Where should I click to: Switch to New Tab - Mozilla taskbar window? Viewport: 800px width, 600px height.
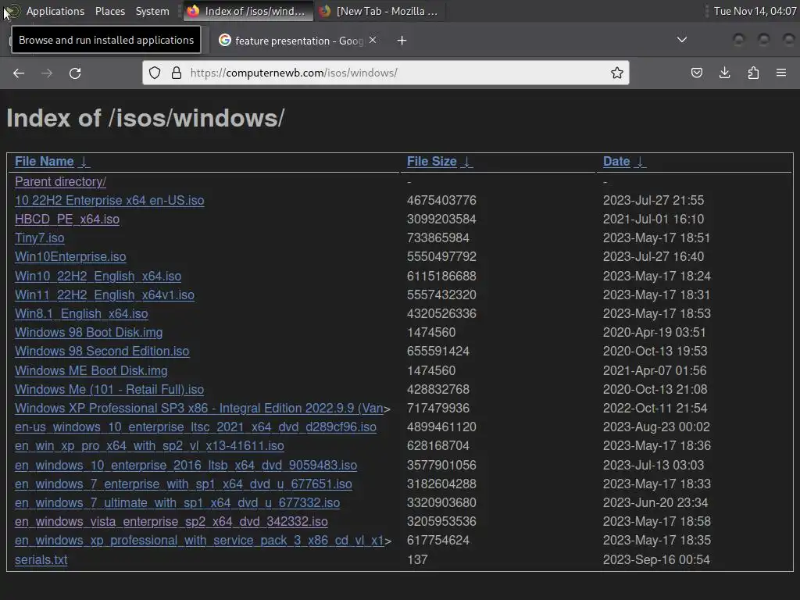[x=380, y=11]
